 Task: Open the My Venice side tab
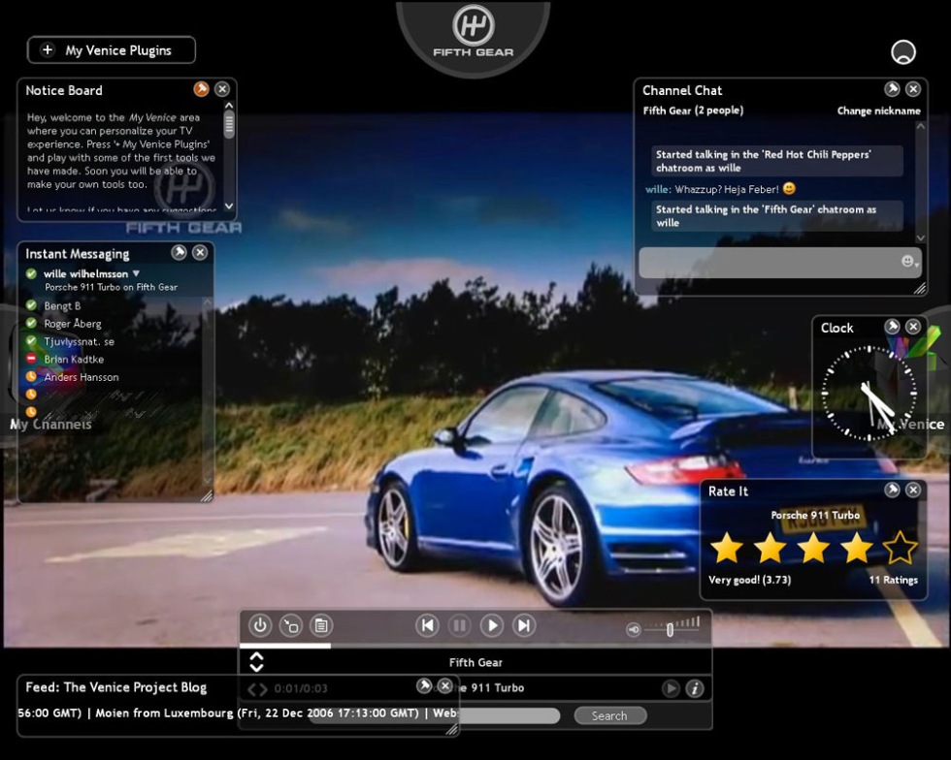910,425
